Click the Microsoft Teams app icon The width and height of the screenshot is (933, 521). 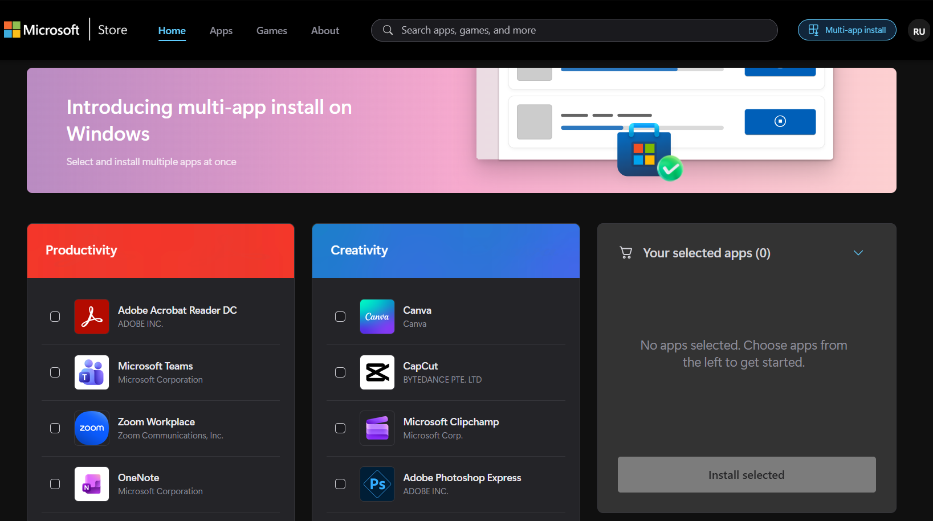click(91, 372)
